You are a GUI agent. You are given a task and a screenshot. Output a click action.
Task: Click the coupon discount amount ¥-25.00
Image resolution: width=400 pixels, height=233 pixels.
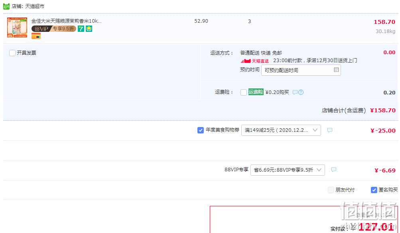[383, 131]
